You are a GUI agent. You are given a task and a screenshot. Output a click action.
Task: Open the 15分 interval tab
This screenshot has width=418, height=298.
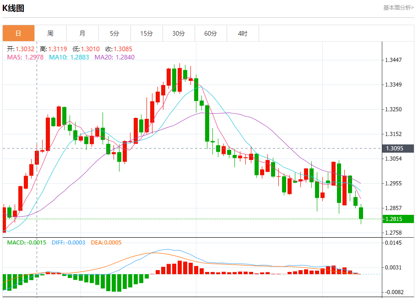pos(147,33)
